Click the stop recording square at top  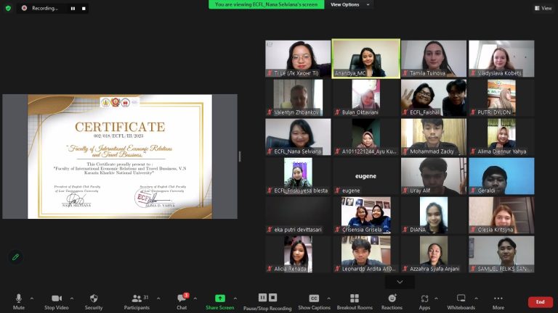coord(84,8)
